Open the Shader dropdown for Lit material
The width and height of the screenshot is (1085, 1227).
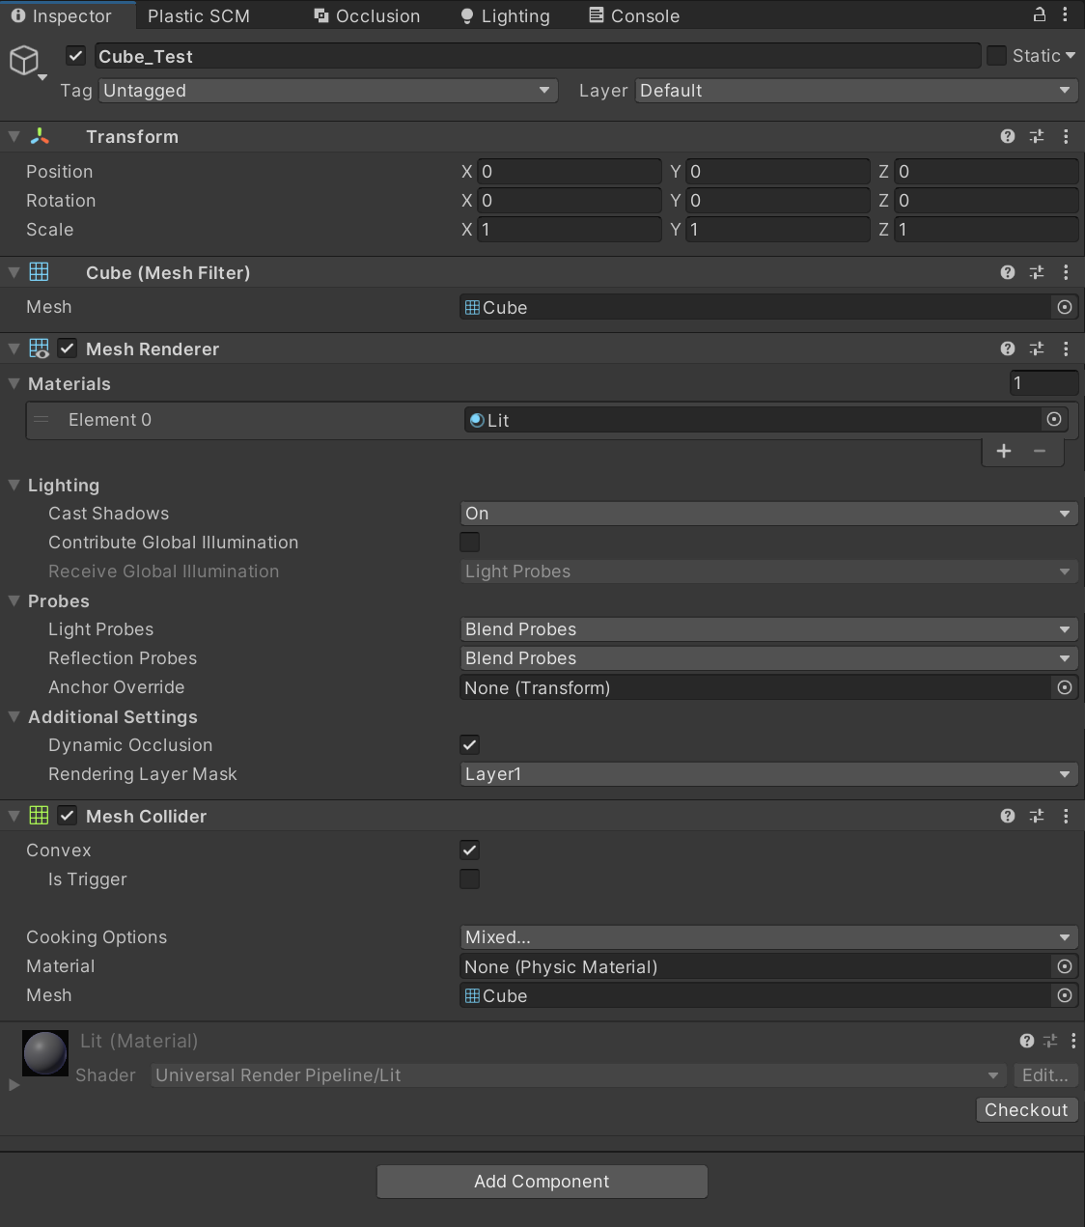[579, 1075]
